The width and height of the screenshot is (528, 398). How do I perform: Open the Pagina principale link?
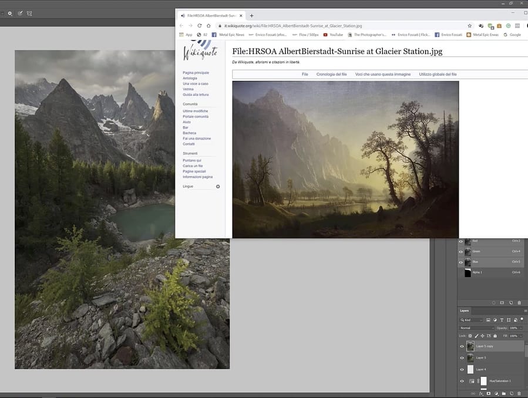click(x=196, y=73)
